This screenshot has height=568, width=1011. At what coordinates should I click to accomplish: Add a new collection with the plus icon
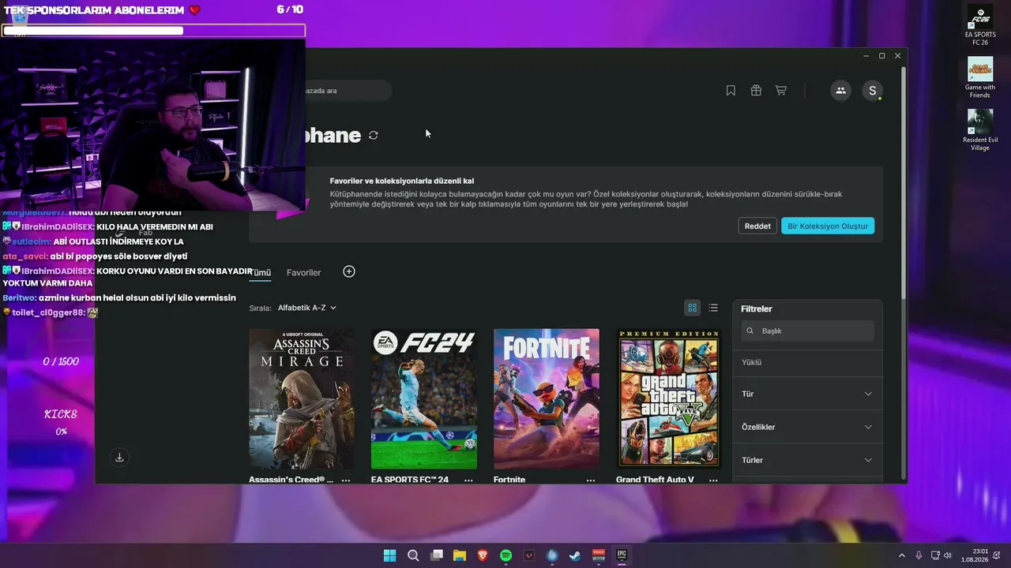click(349, 271)
